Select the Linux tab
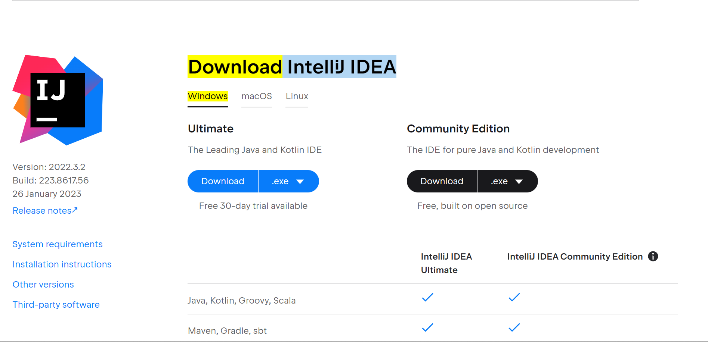 click(297, 96)
